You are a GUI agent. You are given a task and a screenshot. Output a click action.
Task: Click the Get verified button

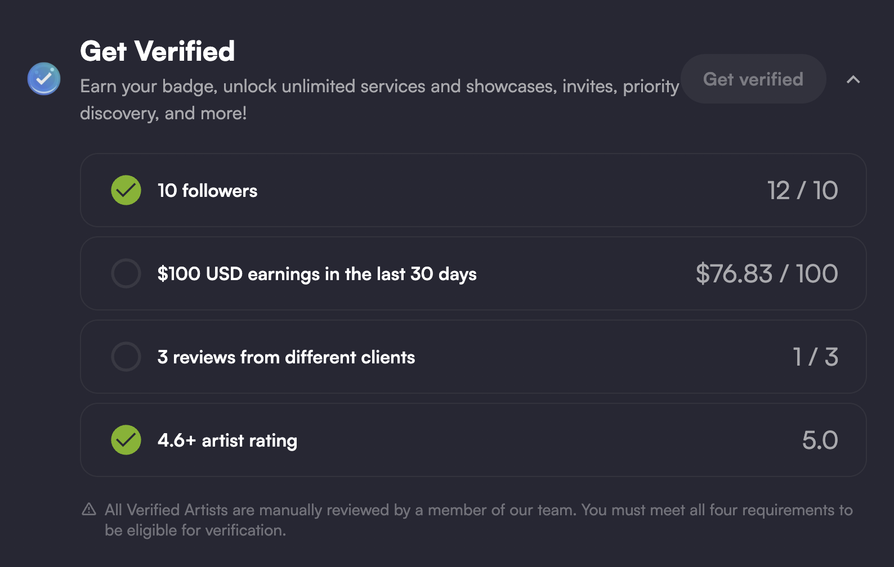point(753,79)
